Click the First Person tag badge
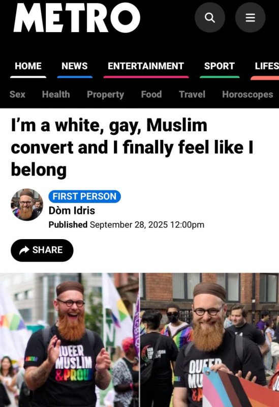 click(84, 196)
